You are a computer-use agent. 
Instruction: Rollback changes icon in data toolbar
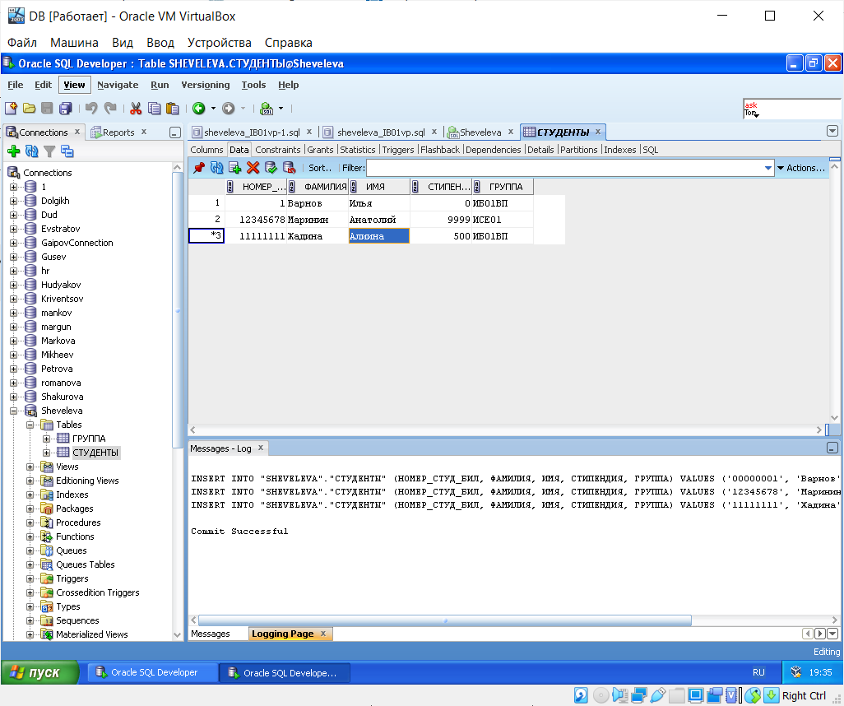click(x=289, y=168)
